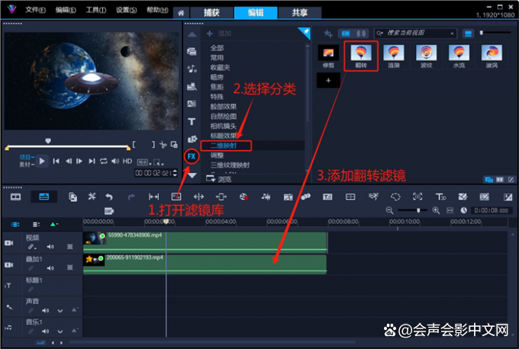The width and height of the screenshot is (519, 349).
Task: Open the Title (T) library panel
Action: pos(192,122)
